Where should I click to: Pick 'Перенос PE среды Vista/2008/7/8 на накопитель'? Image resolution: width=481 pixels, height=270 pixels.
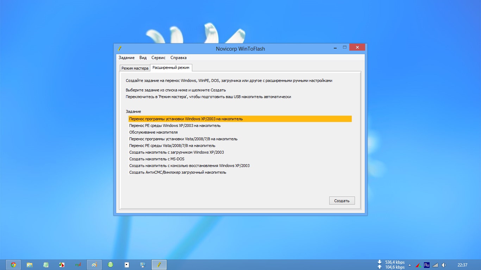[x=240, y=146]
